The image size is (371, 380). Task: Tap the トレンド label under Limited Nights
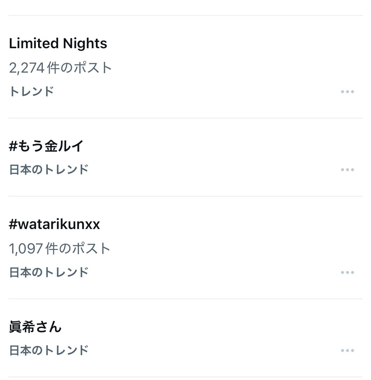pyautogui.click(x=31, y=91)
